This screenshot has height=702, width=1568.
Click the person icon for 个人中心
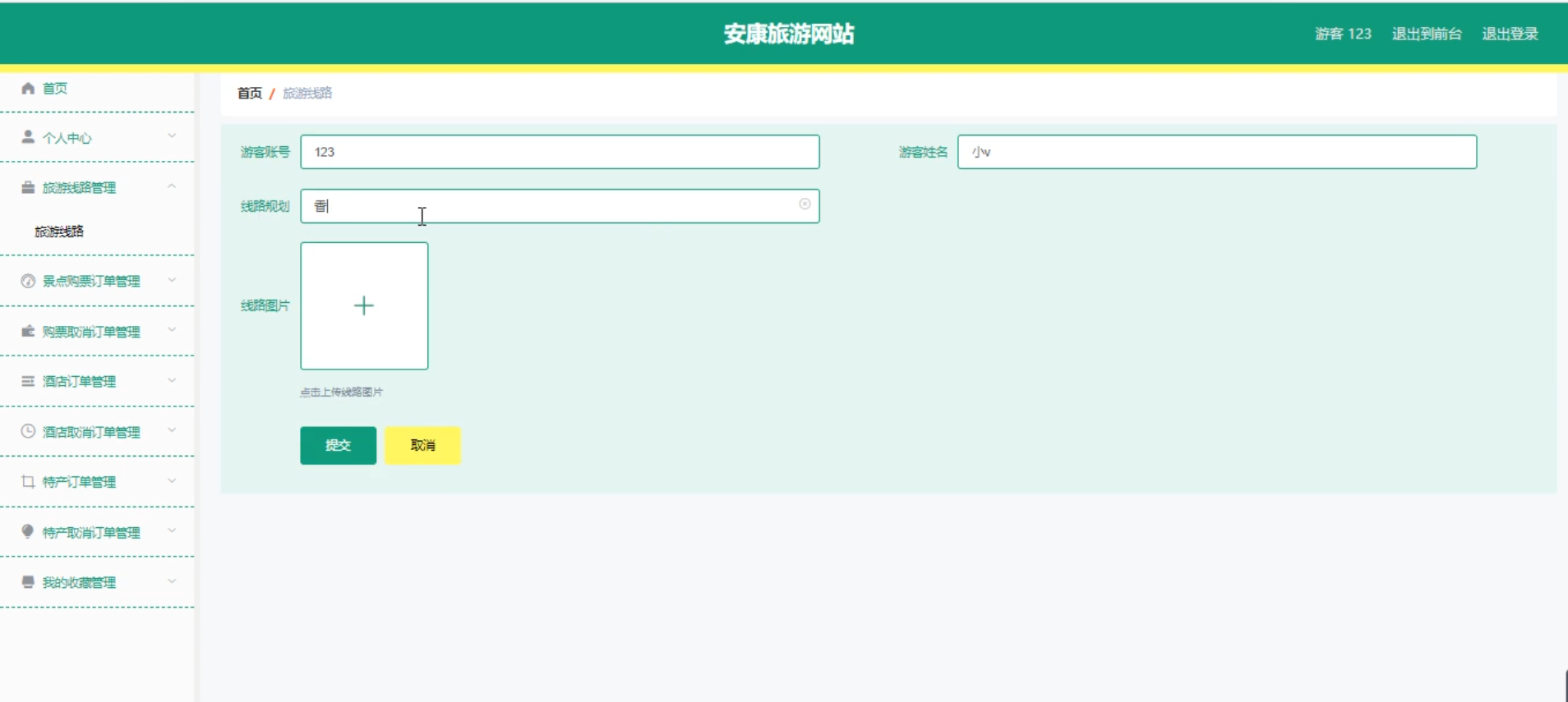pos(28,137)
